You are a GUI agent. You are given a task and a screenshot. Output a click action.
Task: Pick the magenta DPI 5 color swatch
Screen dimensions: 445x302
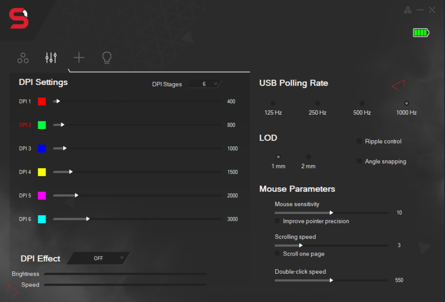pos(42,196)
